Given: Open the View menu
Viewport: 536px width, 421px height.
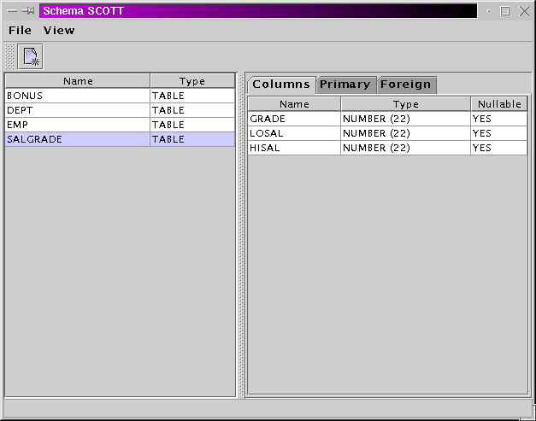Looking at the screenshot, I should [59, 30].
